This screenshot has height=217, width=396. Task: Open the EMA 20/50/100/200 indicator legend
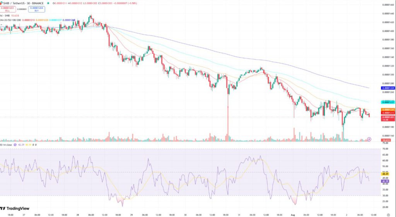point(11,20)
